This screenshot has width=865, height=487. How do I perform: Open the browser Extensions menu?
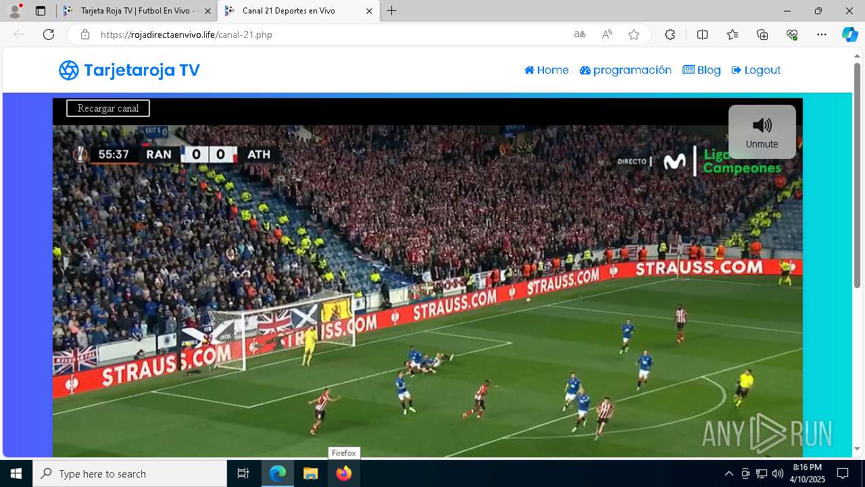click(x=670, y=34)
